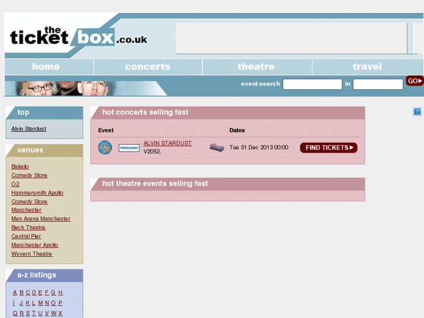The height and width of the screenshot is (318, 424).
Task: Select letter C in a-z listings
Action: point(28,293)
